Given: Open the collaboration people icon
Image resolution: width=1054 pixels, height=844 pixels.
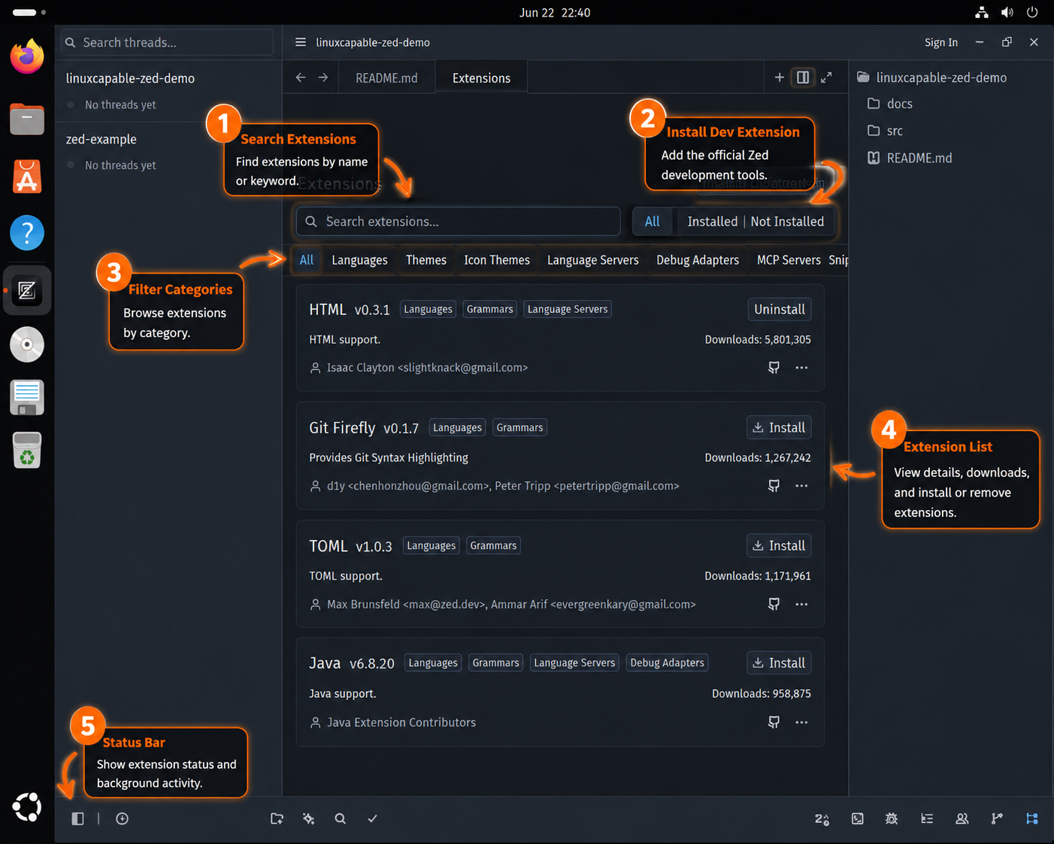Looking at the screenshot, I should click(x=962, y=818).
